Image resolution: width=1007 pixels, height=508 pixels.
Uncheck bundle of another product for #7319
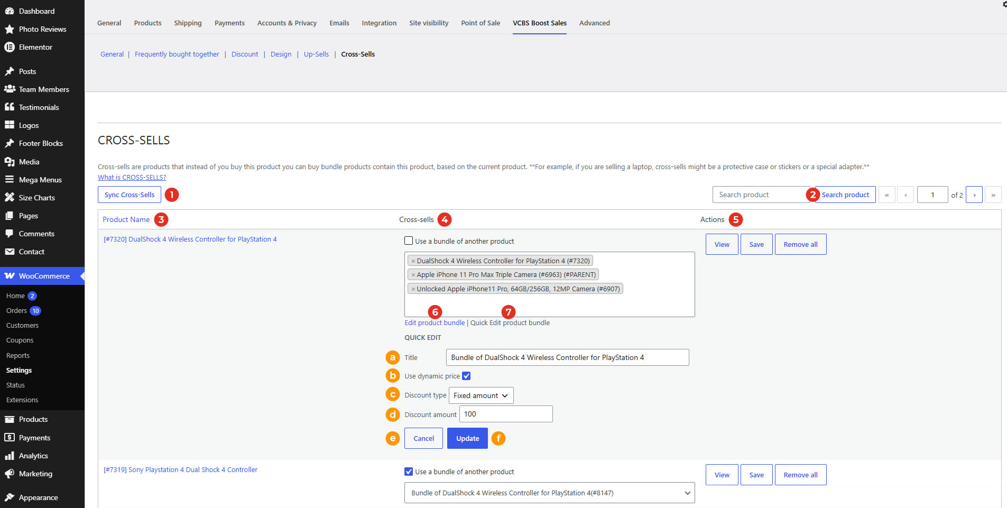click(409, 472)
